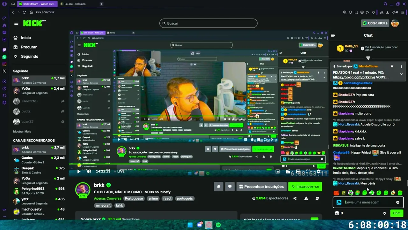Open offline channel ovotz
Viewport: 408px width, 230px height.
pos(39,111)
